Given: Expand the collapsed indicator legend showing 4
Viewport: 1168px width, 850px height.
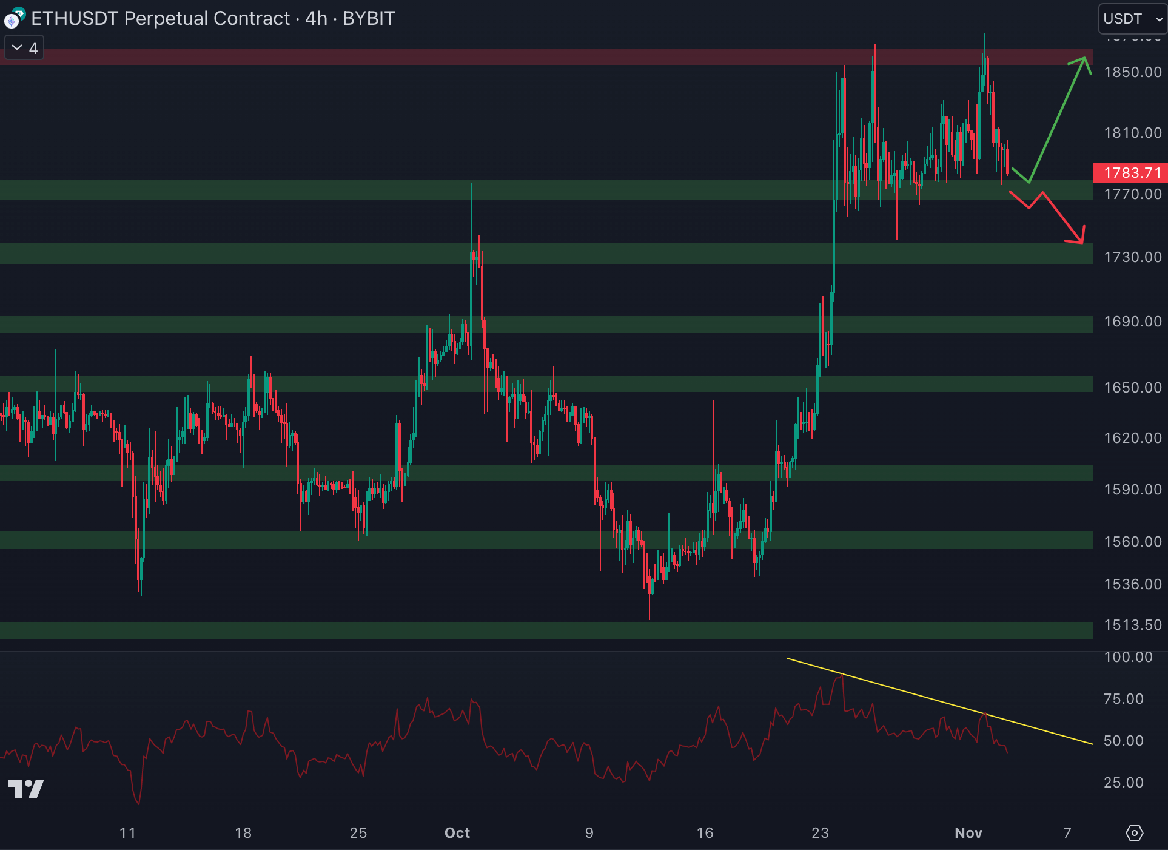Looking at the screenshot, I should 24,48.
